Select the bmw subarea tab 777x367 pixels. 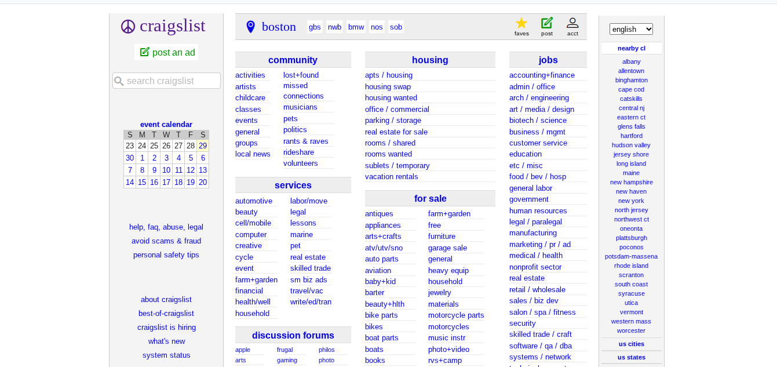356,27
